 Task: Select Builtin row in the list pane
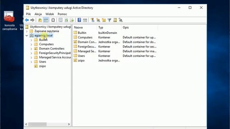tap(115, 33)
